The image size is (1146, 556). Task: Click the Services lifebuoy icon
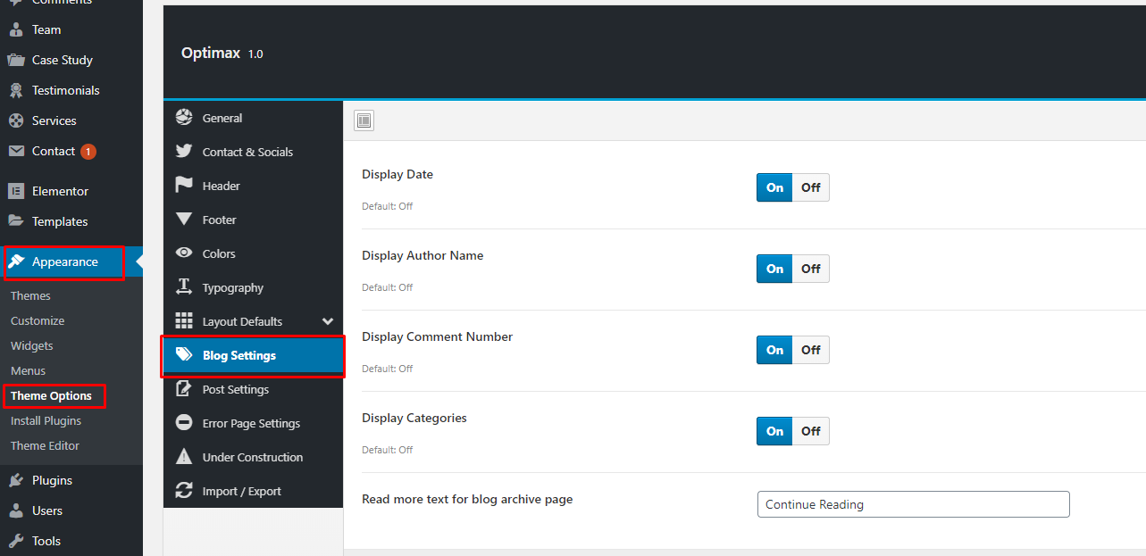click(15, 120)
